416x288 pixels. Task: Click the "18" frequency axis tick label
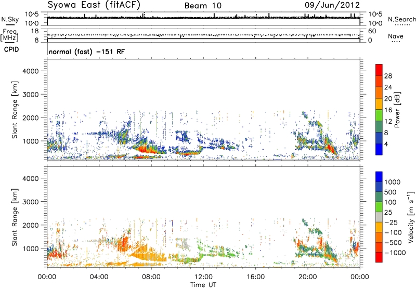(x=34, y=31)
